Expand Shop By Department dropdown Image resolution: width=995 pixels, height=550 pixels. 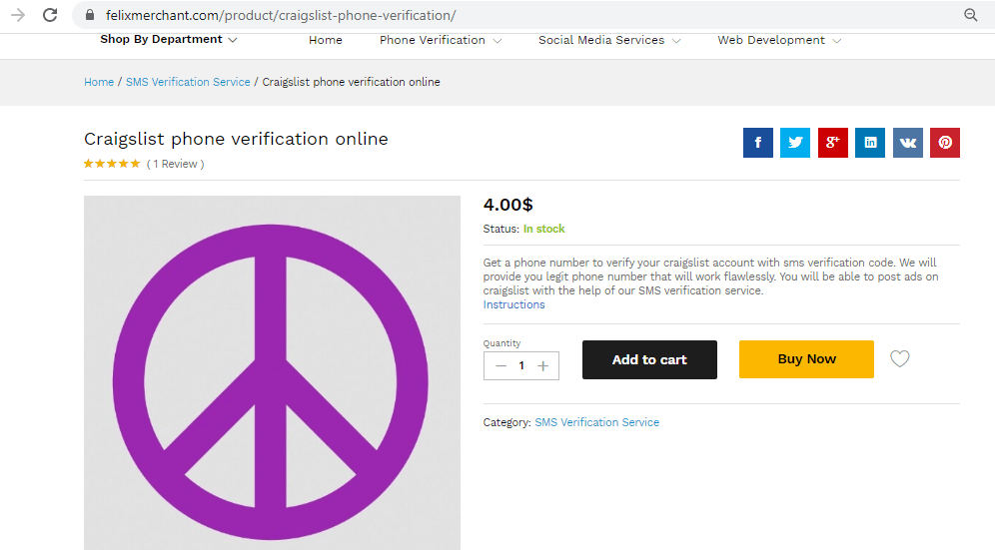point(168,39)
